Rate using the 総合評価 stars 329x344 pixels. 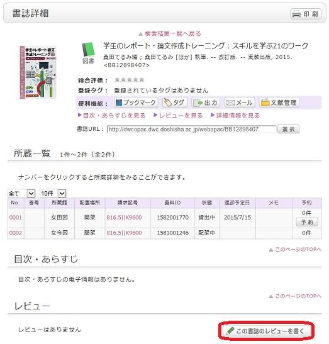coord(130,80)
